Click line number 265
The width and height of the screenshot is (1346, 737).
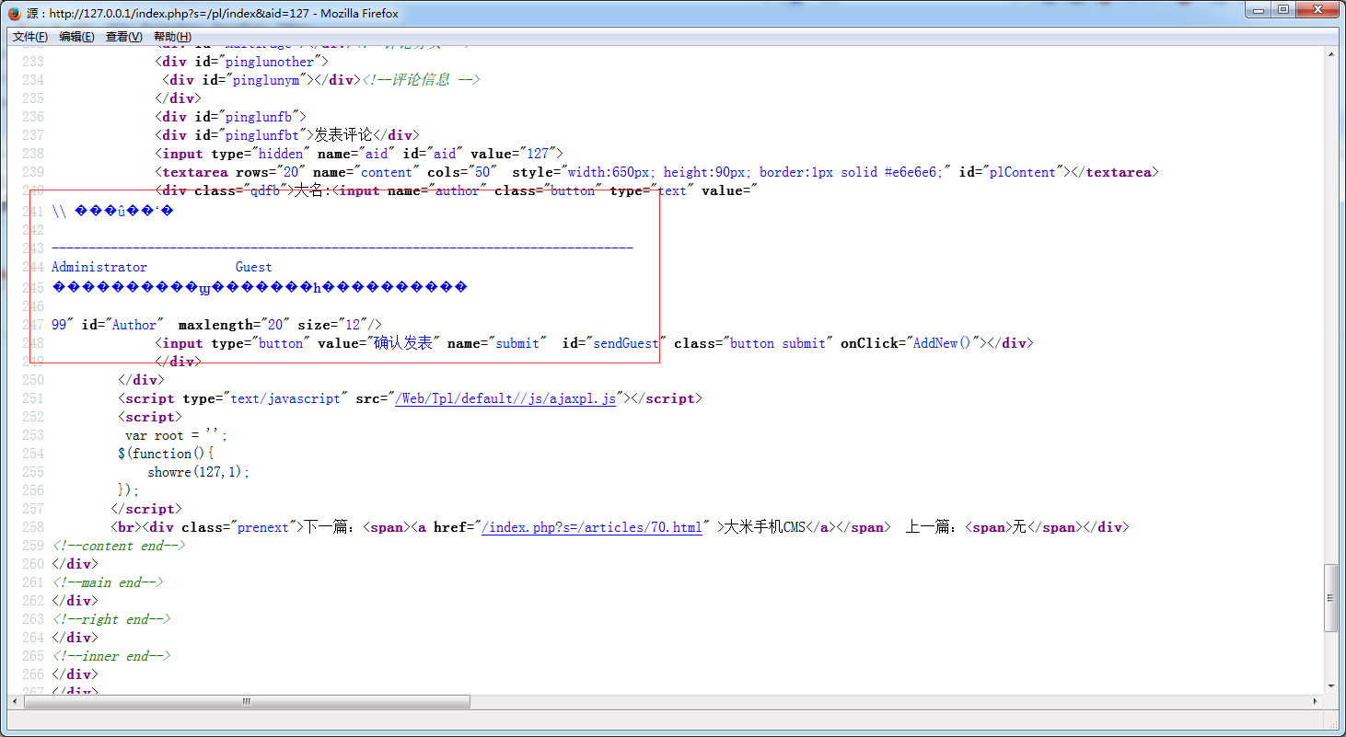33,656
